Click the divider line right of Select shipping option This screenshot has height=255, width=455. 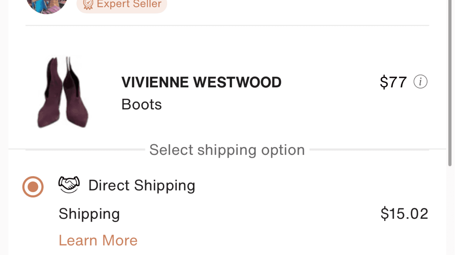(x=369, y=149)
